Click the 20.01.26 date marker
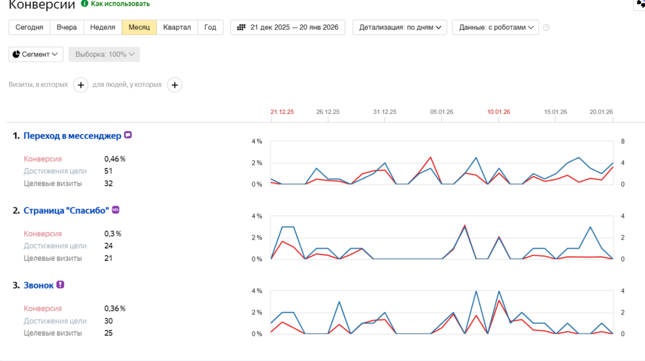Viewport: 645px width, 361px height. pos(601,112)
